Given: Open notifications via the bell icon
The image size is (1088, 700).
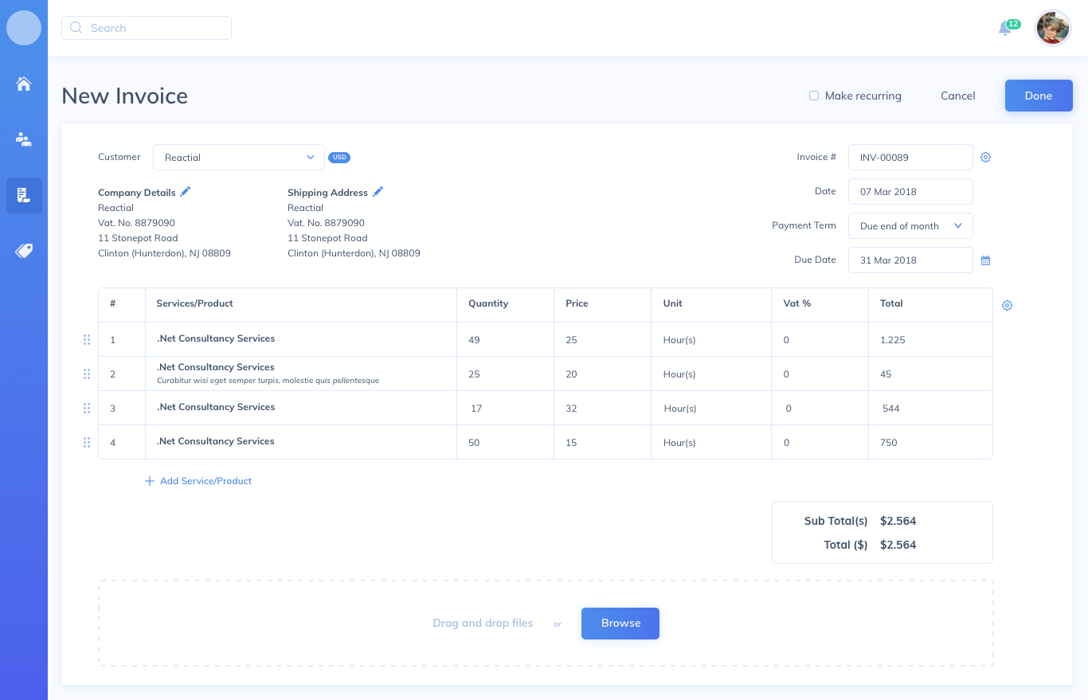Looking at the screenshot, I should click(x=1005, y=28).
